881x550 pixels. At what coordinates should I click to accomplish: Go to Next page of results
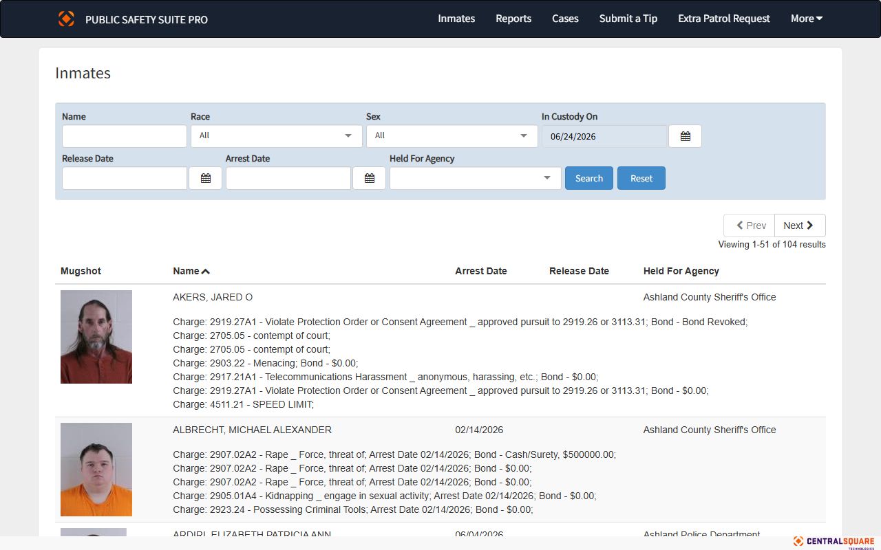[800, 225]
